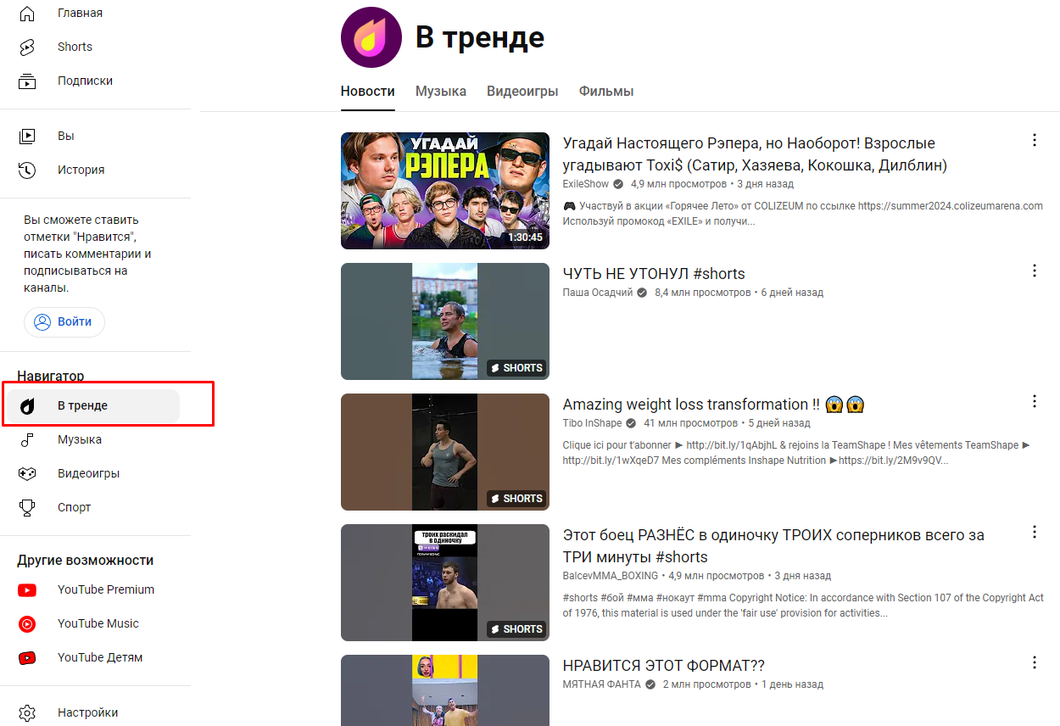Open Подписки in the sidebar
This screenshot has height=726, width=1060.
coord(85,81)
